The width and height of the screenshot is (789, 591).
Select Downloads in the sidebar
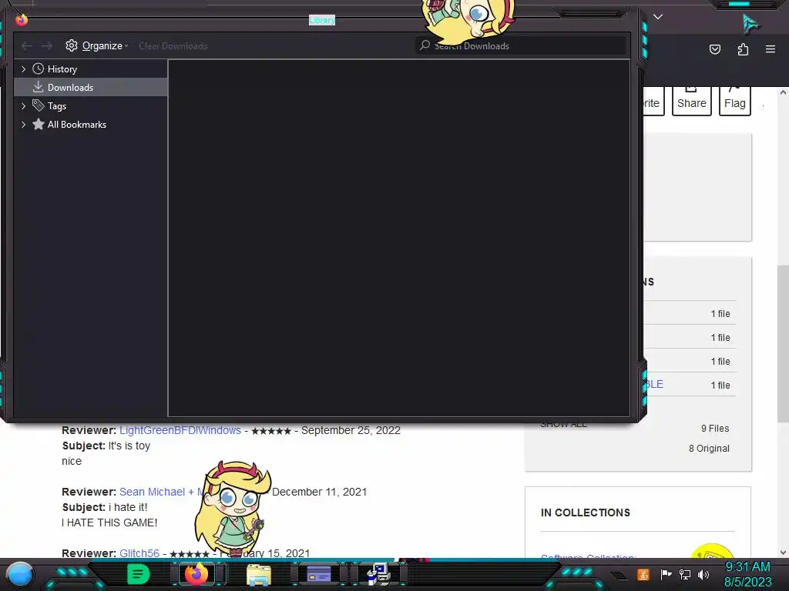(91, 88)
